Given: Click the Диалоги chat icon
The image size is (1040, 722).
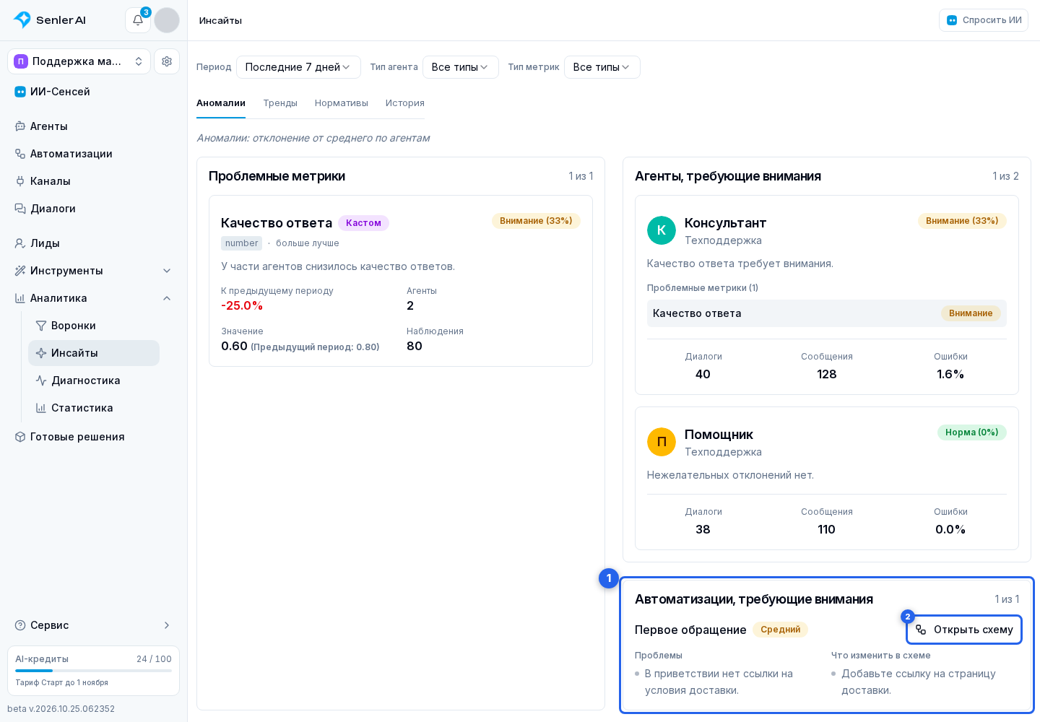Looking at the screenshot, I should coord(20,209).
